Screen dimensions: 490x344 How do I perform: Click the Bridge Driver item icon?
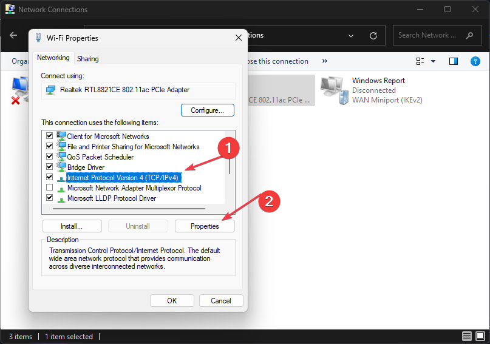coord(61,167)
